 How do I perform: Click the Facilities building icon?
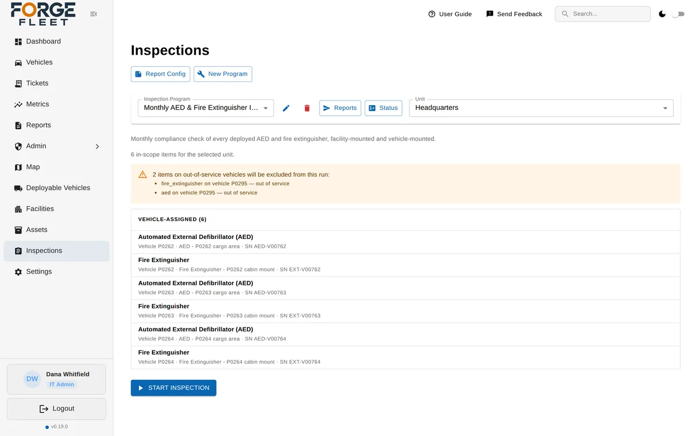coord(18,209)
